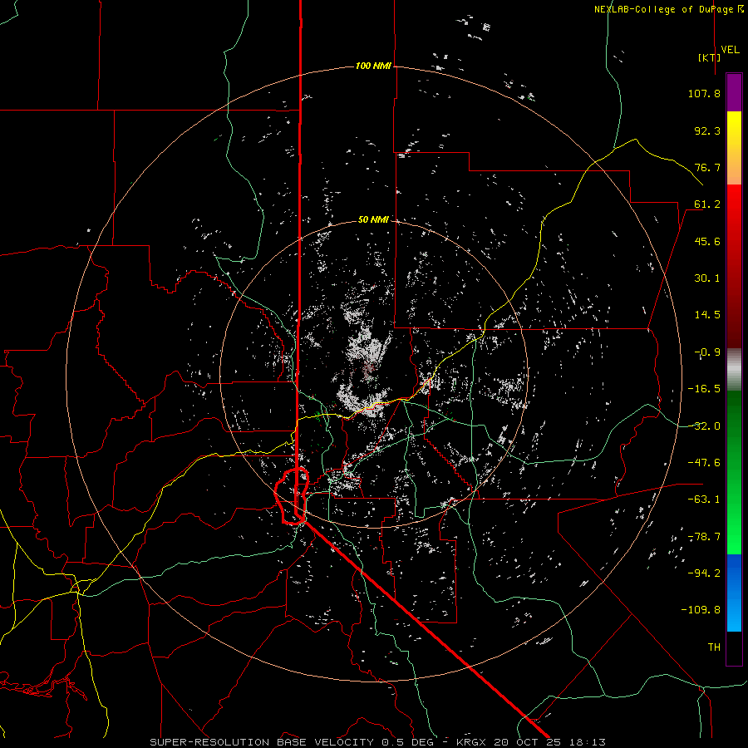Click the 14.5 velocity legend value

pyautogui.click(x=707, y=315)
